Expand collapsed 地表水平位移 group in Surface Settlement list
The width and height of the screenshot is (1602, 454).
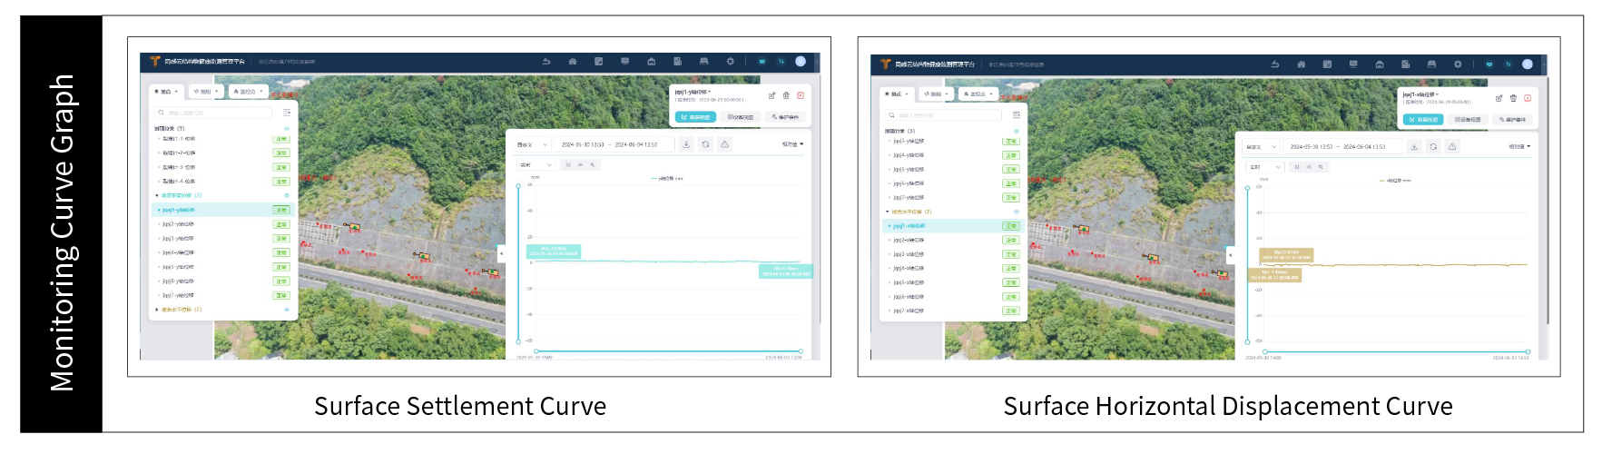click(157, 310)
